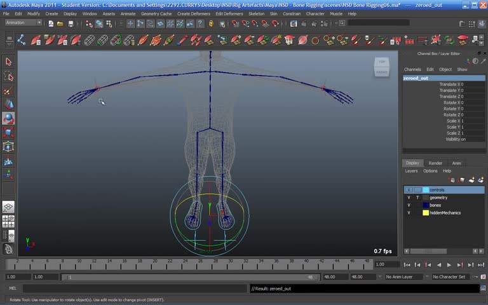This screenshot has height=305, width=488.
Task: Click the ViewCube in the viewport
Action: [x=381, y=65]
